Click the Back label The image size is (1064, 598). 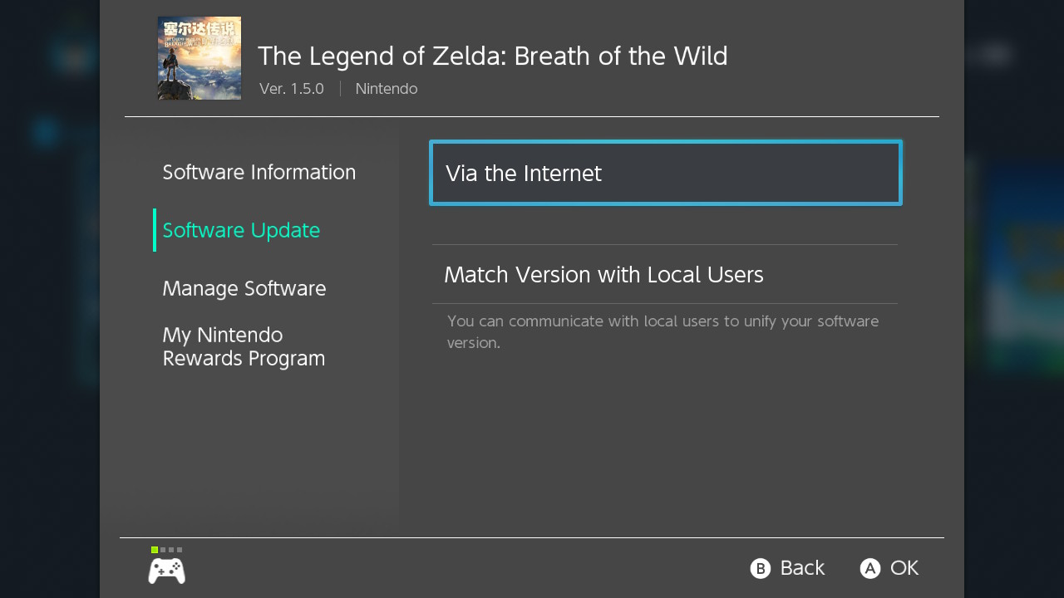click(801, 568)
